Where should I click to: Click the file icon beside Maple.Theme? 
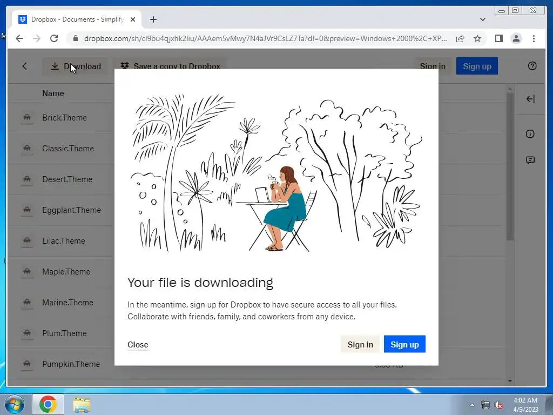tap(27, 272)
